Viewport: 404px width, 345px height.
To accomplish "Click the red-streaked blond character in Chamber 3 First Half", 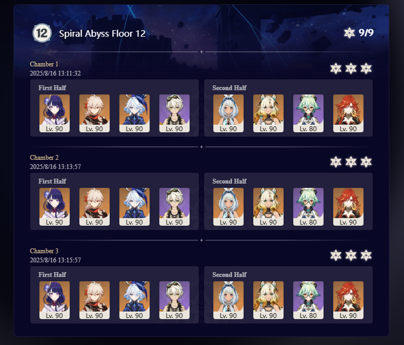I will (95, 300).
